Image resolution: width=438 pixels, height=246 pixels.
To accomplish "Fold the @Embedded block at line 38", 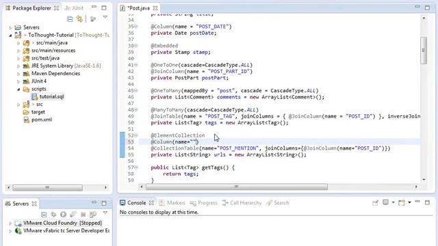I will point(136,46).
